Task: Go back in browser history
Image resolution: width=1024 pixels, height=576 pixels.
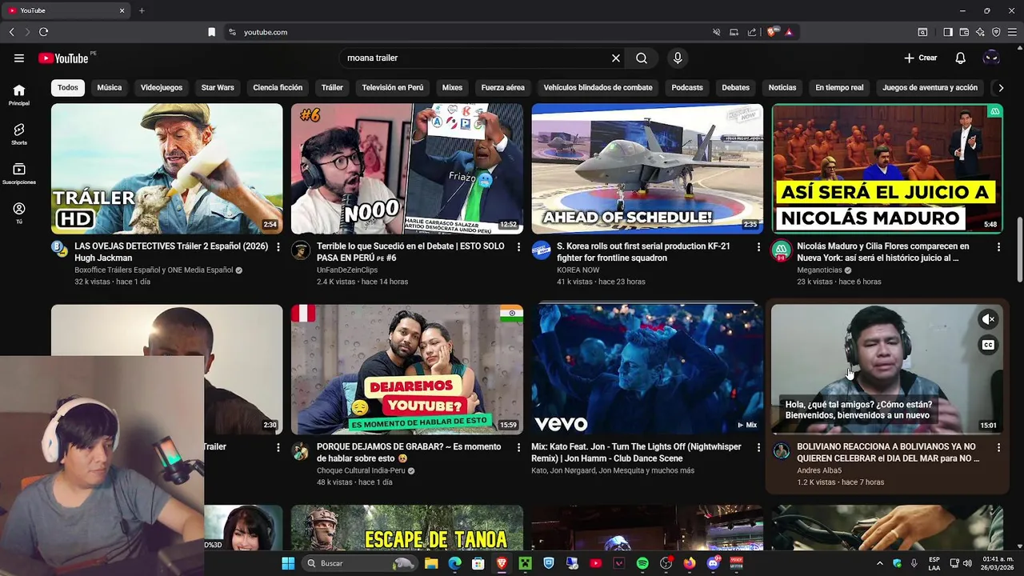Action: [x=11, y=32]
